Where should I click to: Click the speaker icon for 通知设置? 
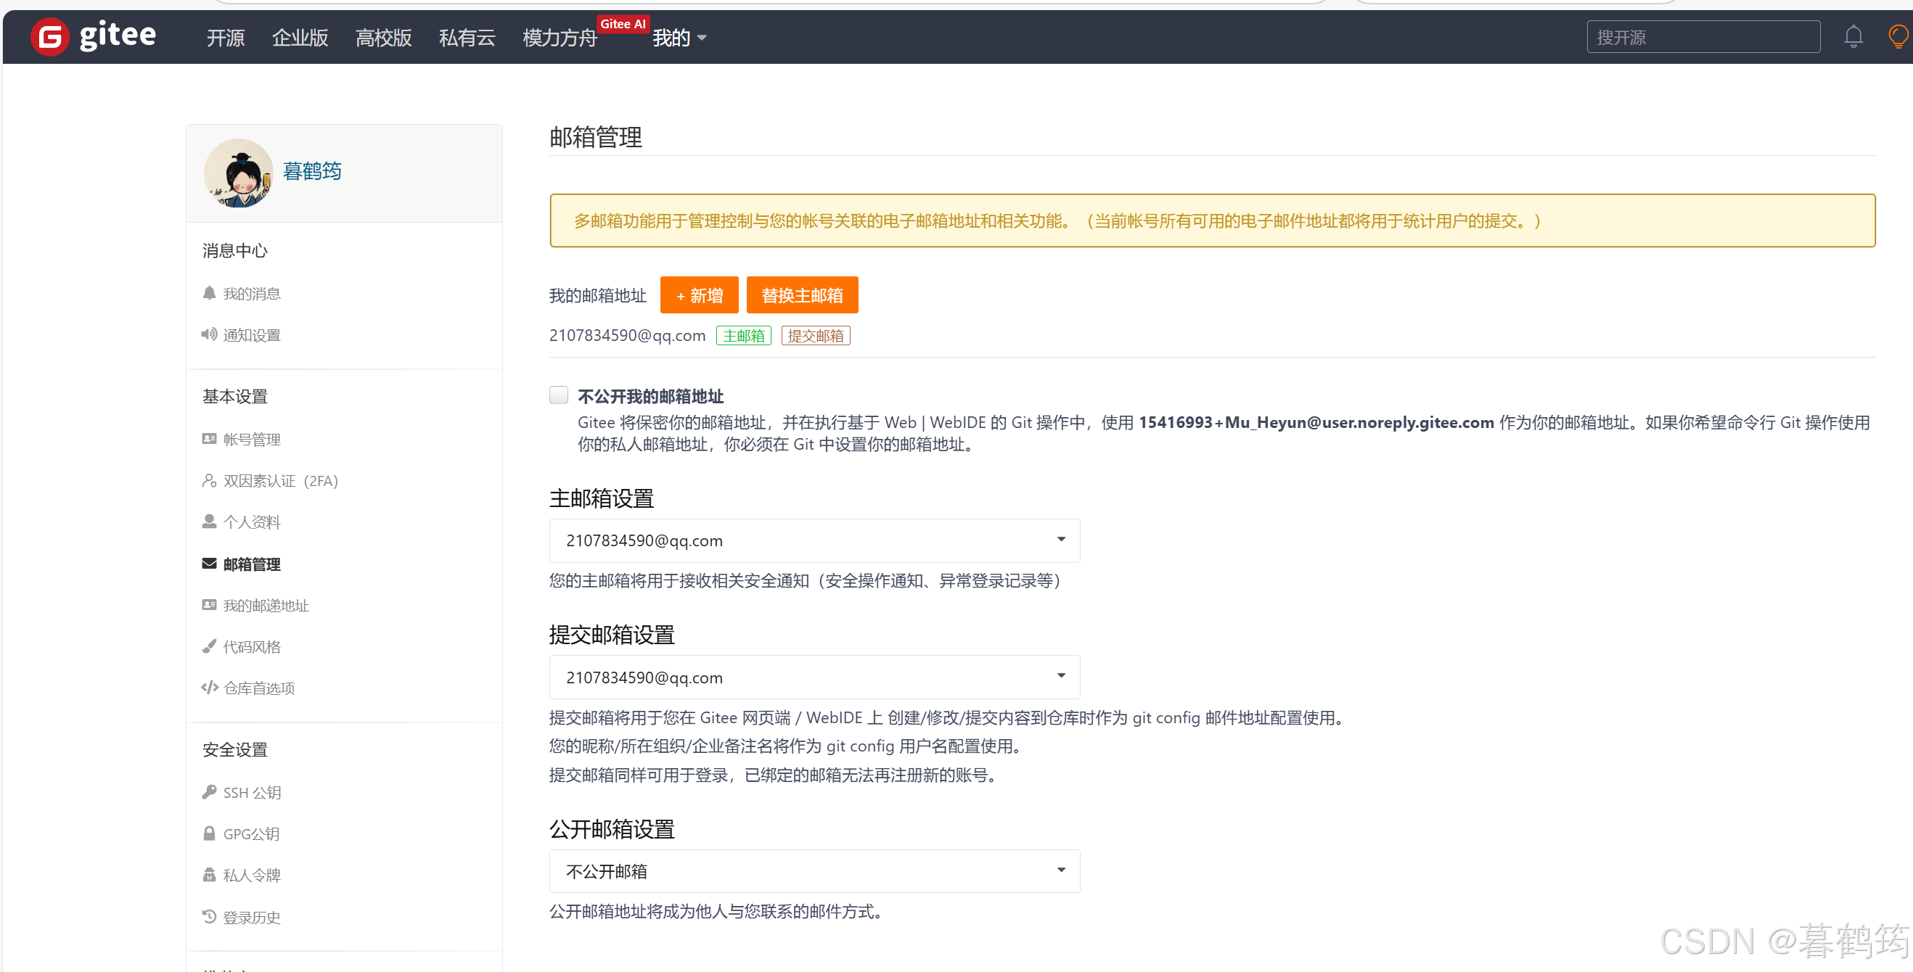click(210, 334)
